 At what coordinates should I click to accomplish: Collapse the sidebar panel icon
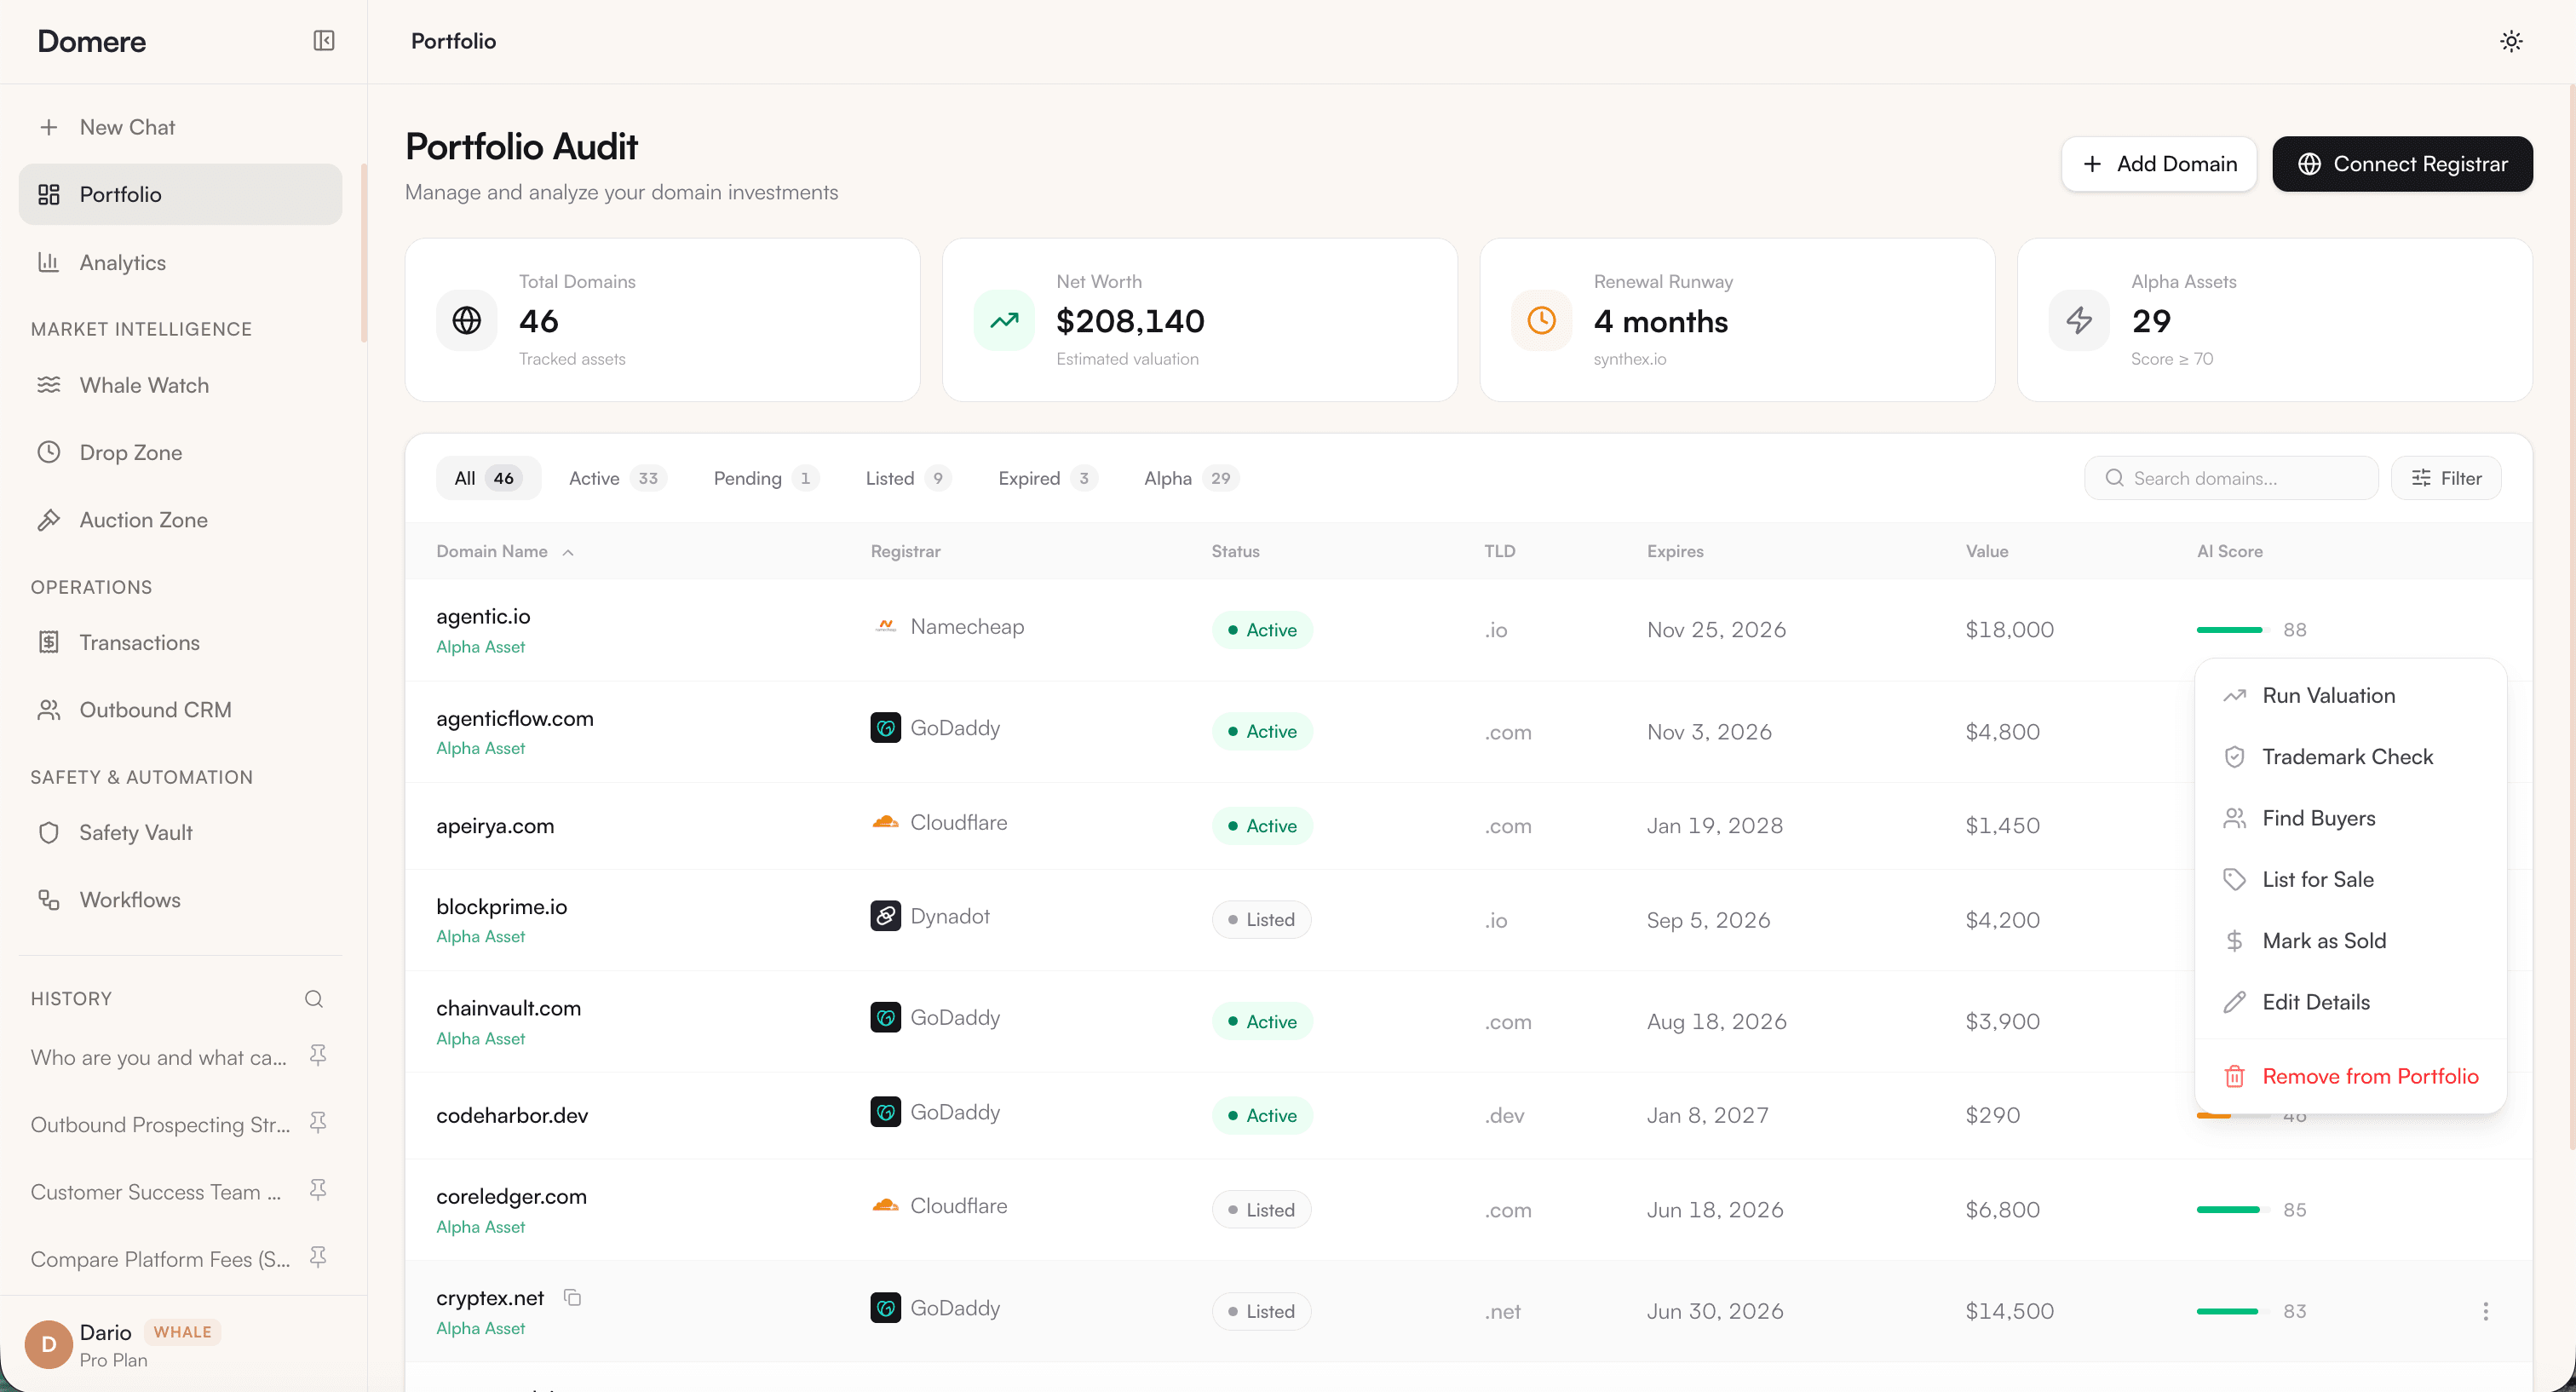[323, 41]
